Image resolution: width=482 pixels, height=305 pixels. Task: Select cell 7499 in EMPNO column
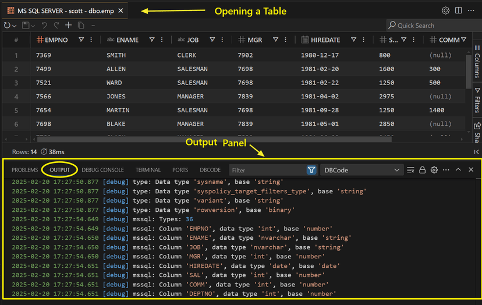[x=44, y=69]
